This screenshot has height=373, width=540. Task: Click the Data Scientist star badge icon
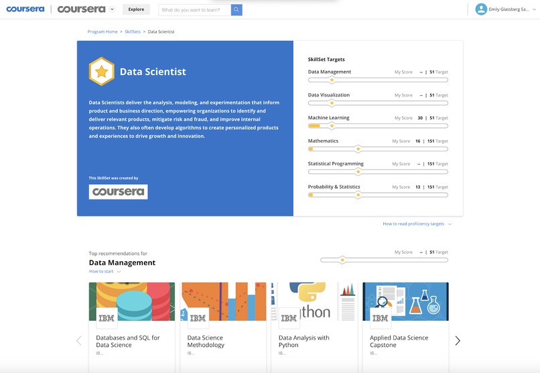102,71
